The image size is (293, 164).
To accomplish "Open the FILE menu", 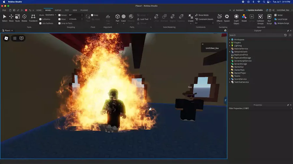I will [x=4, y=10].
